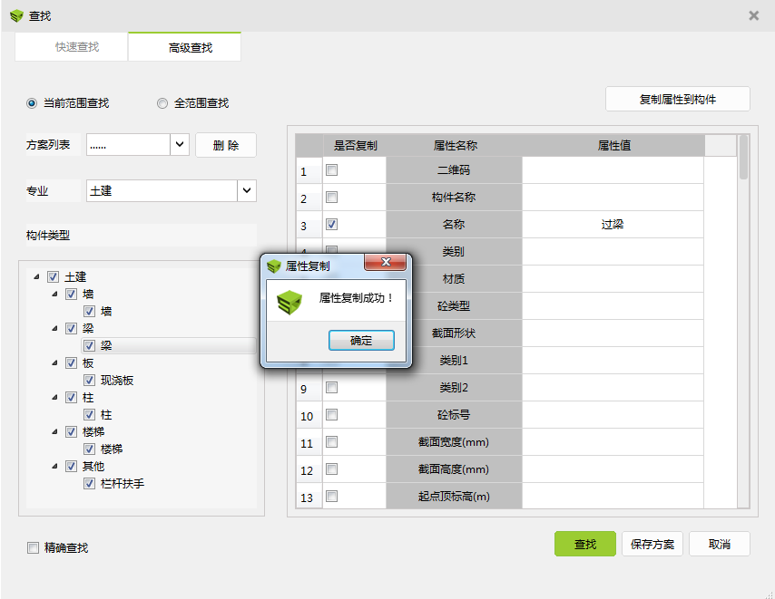
Task: Open the 方案列表 dropdown arrow
Action: 180,145
